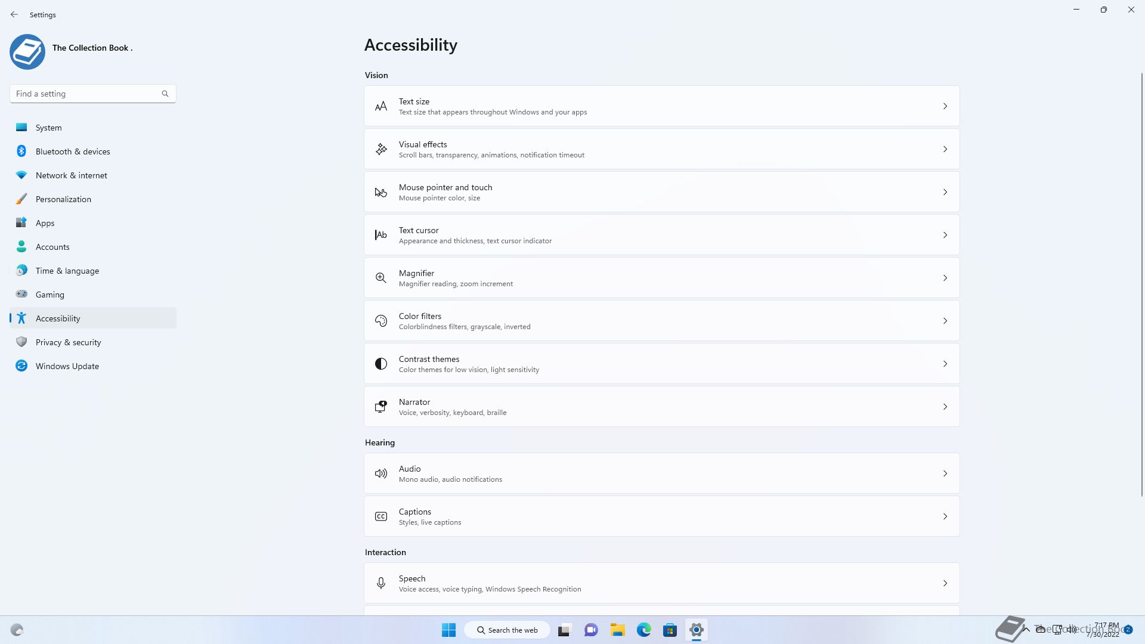The image size is (1145, 644).
Task: Click the Accounts person icon
Action: click(21, 246)
